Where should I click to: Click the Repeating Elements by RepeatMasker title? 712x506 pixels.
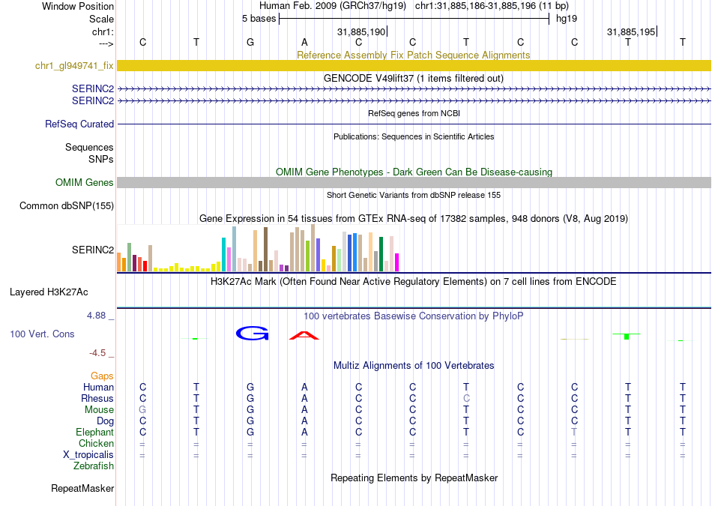(414, 478)
